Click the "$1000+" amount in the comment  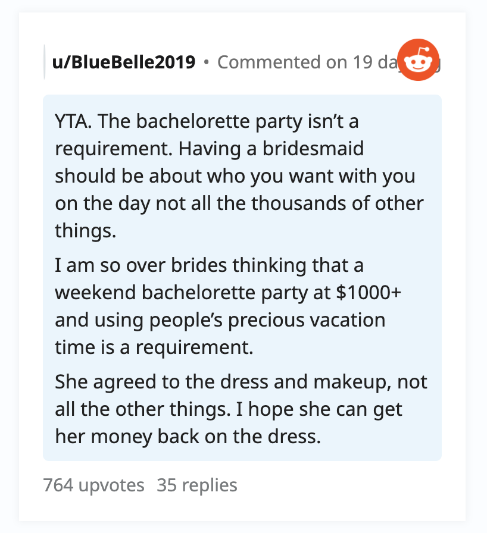click(x=369, y=292)
